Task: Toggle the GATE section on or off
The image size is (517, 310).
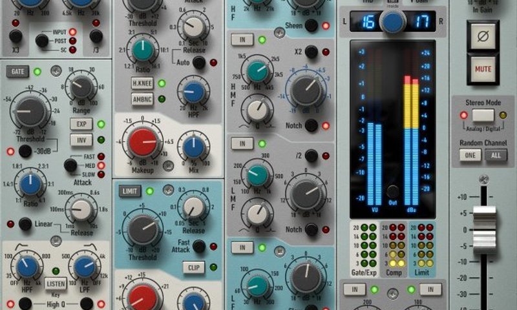Action: pos(17,72)
